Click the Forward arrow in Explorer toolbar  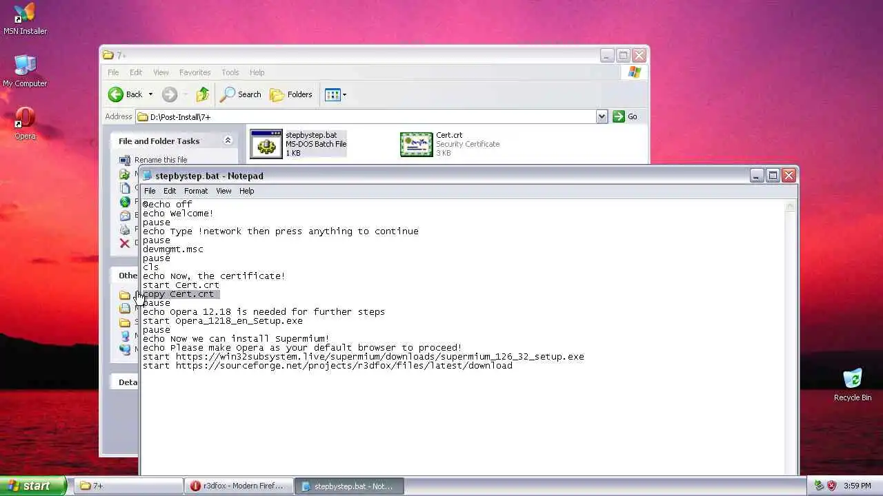click(170, 94)
